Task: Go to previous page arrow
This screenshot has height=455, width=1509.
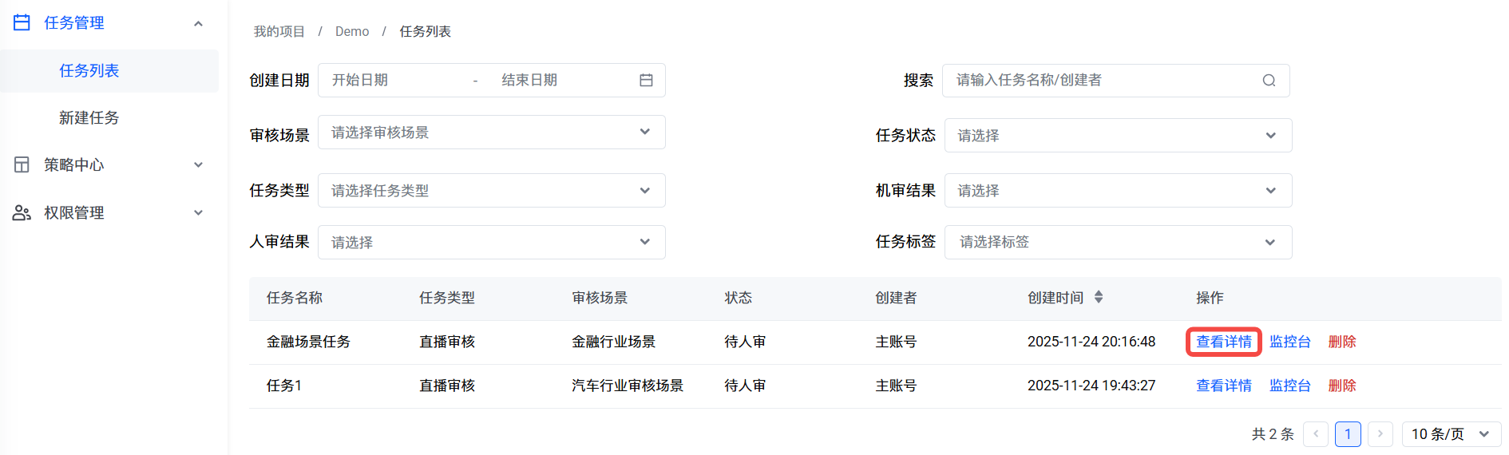Action: tap(1315, 433)
